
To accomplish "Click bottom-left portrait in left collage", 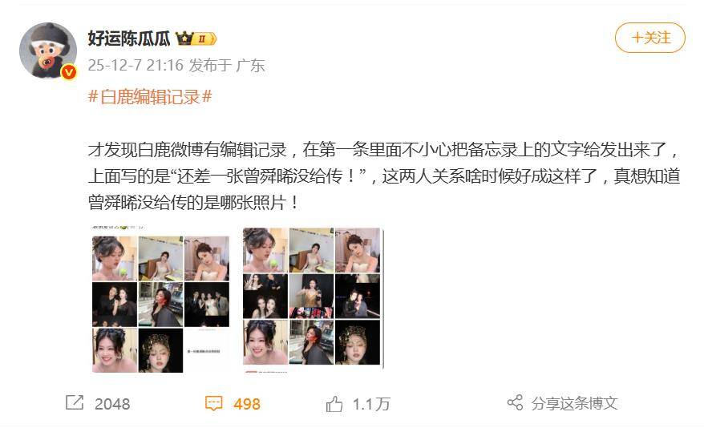I will pos(115,350).
